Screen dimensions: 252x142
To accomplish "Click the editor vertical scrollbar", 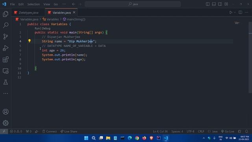I will 250,58.
